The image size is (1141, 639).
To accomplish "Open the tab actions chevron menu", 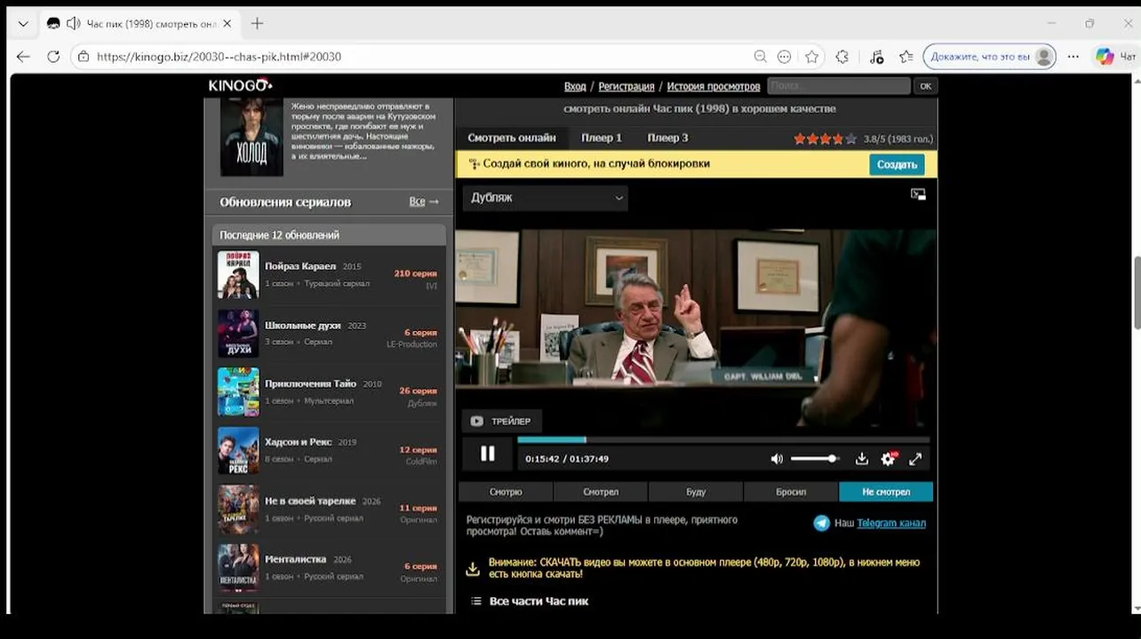I will pos(22,24).
